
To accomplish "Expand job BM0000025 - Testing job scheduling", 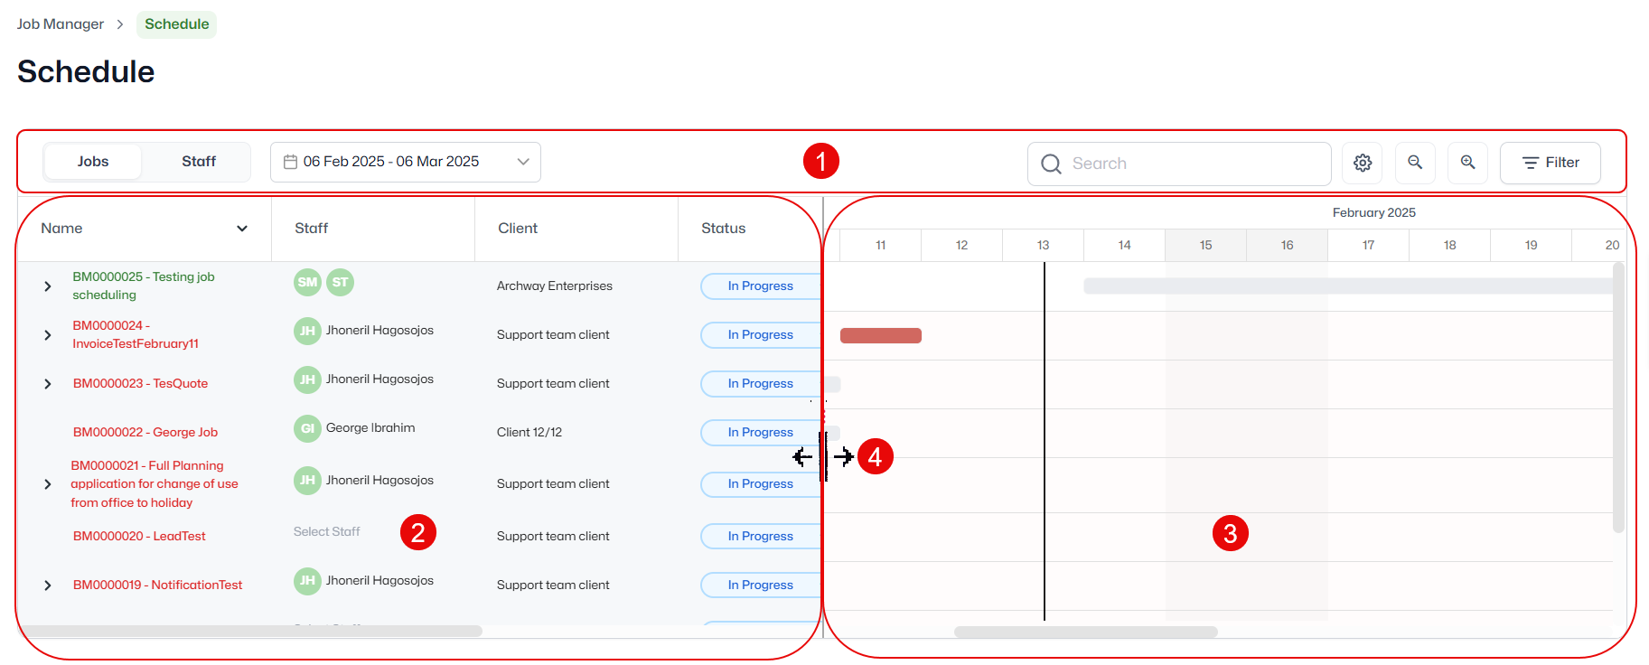I will click(47, 286).
